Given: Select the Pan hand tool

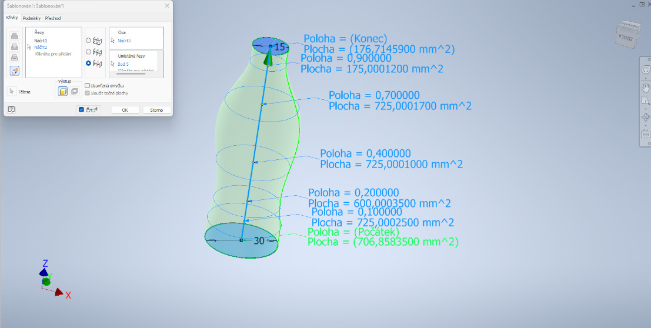Looking at the screenshot, I should pyautogui.click(x=645, y=88).
